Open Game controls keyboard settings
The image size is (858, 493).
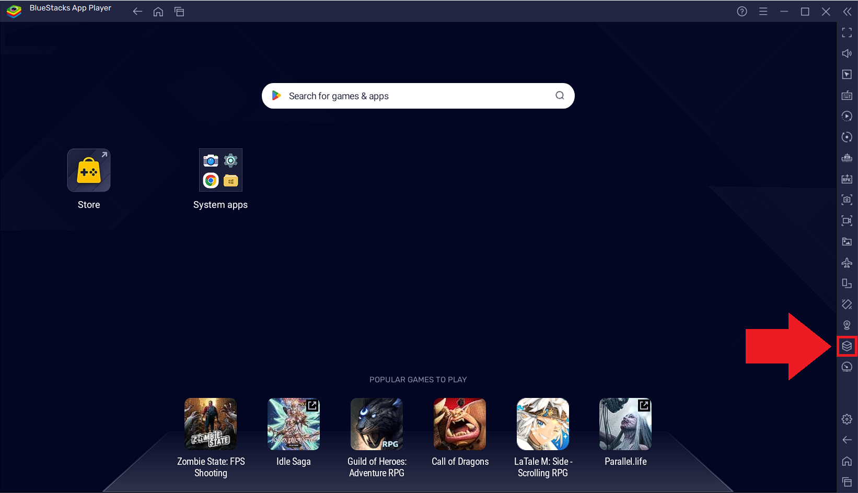click(x=847, y=96)
